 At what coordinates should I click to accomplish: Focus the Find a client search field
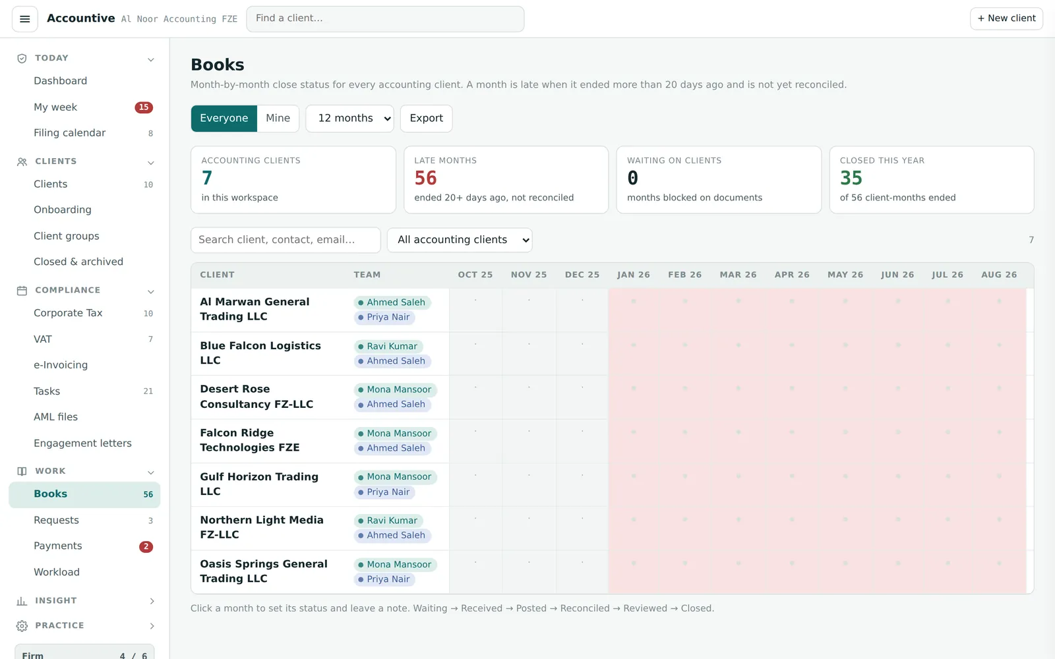[x=385, y=19]
